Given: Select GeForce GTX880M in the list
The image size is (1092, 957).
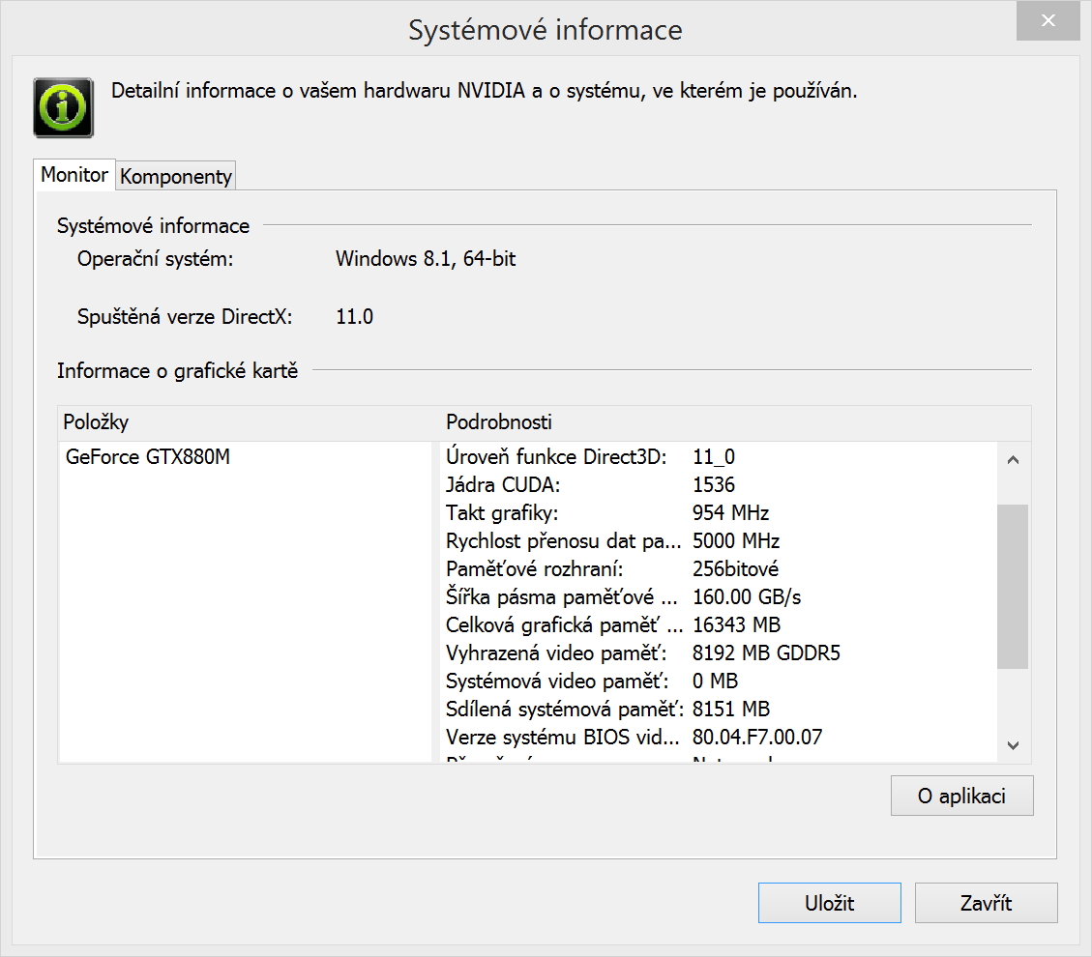Looking at the screenshot, I should [148, 457].
